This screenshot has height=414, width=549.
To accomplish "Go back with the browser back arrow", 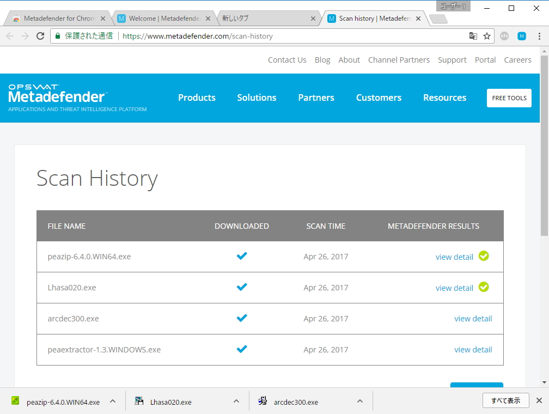I will click(x=10, y=36).
